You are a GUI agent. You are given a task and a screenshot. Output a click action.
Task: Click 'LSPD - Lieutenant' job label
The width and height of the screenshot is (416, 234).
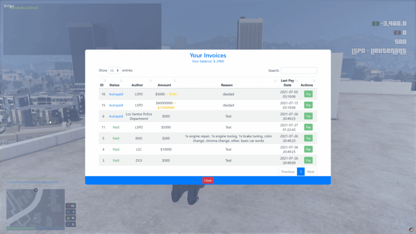click(x=379, y=51)
